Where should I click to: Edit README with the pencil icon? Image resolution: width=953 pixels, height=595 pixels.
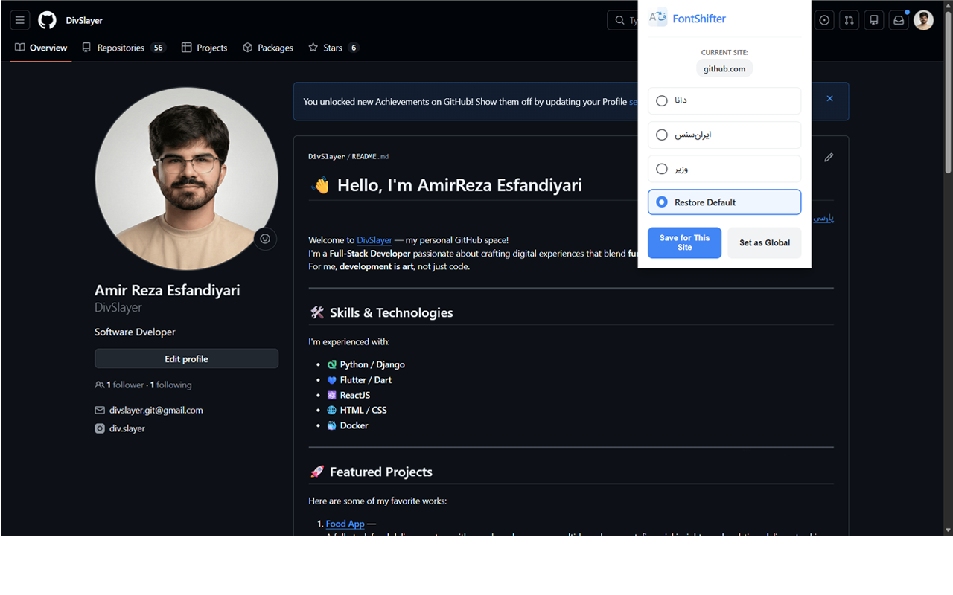tap(829, 157)
